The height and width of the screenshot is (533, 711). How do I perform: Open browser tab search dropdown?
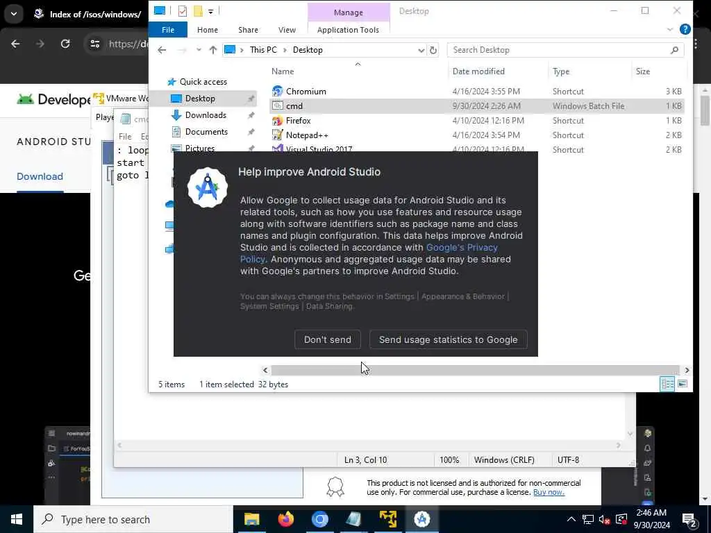coord(14,14)
